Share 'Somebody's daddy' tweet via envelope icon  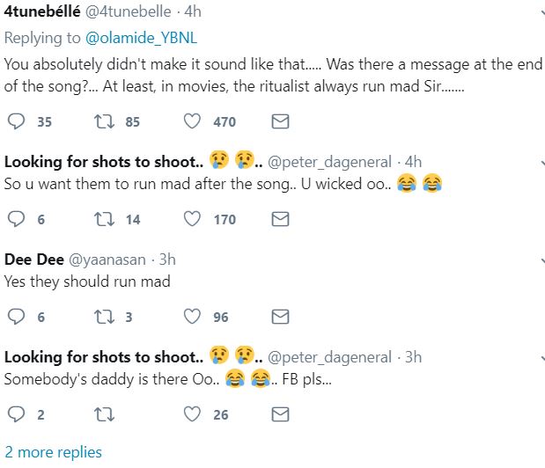[280, 413]
